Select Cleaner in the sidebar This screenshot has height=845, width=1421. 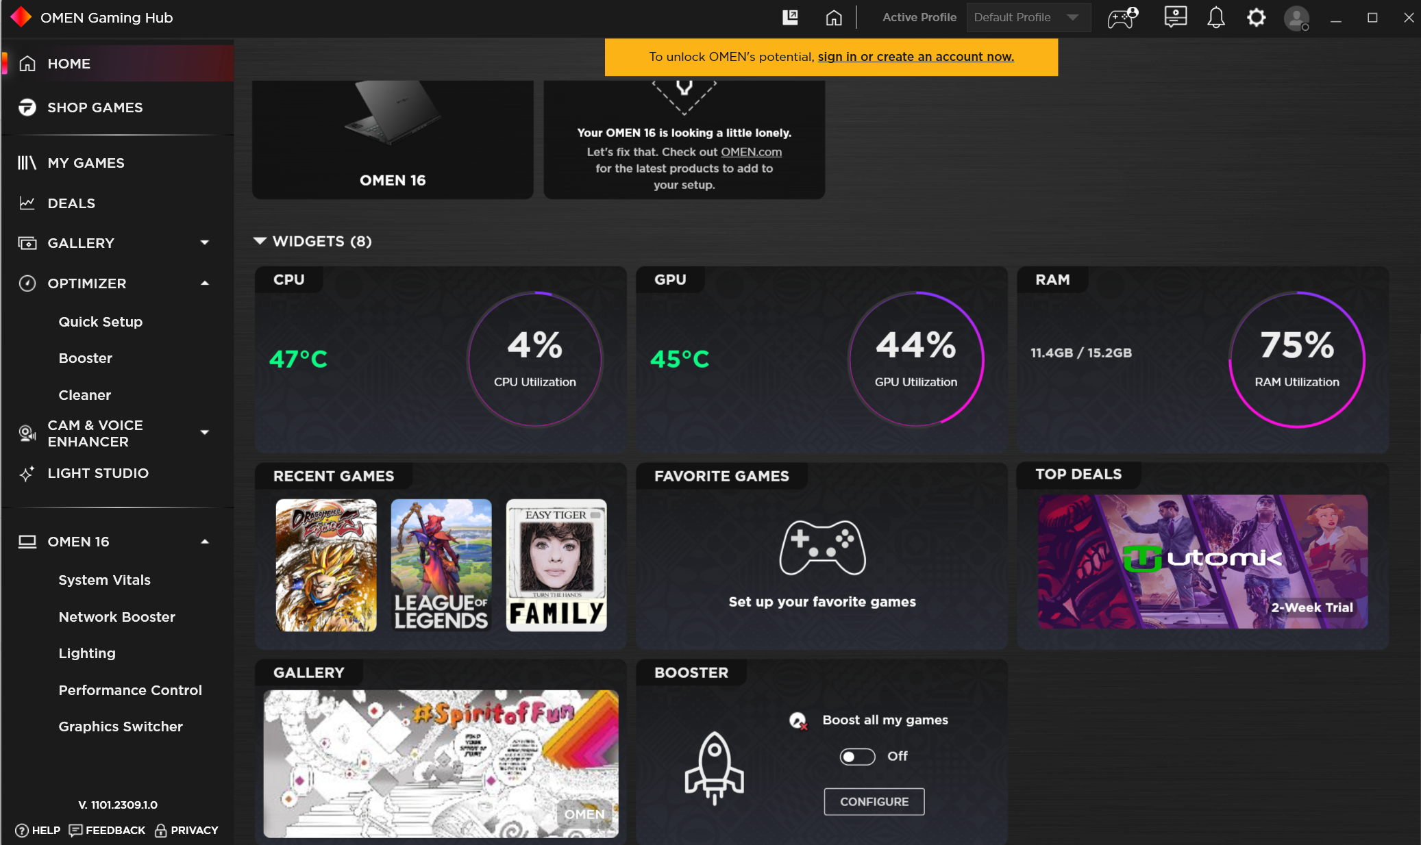point(85,395)
